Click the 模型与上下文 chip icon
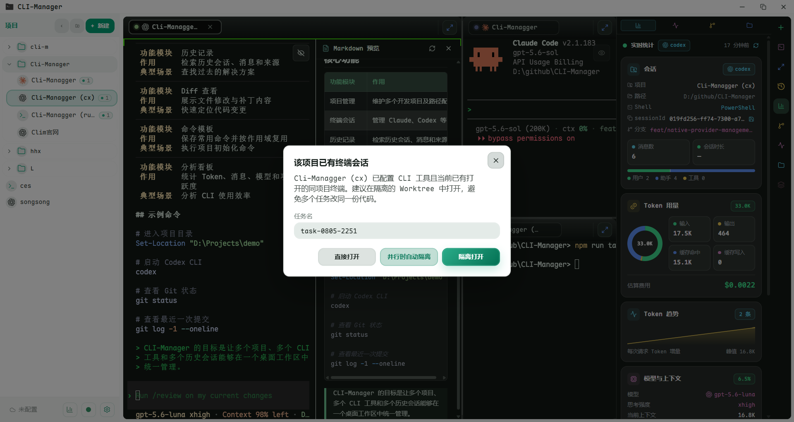794x422 pixels. (x=634, y=379)
